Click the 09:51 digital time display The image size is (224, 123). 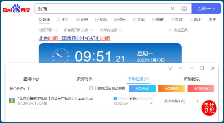click(93, 57)
